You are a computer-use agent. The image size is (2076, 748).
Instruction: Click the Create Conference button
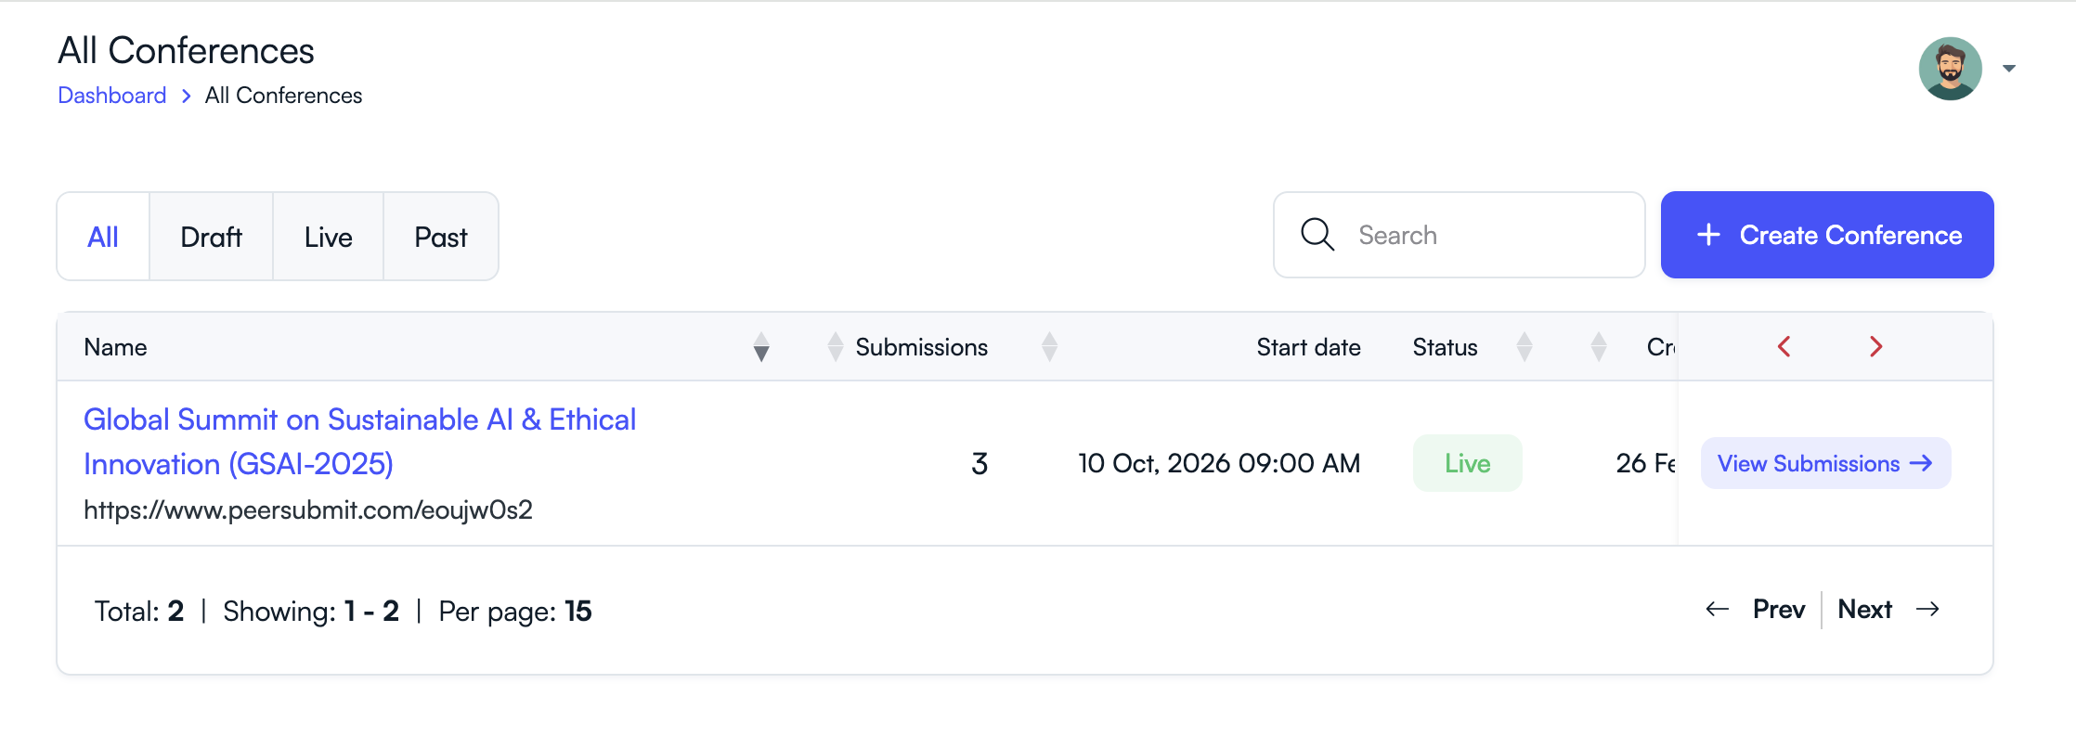(x=1825, y=235)
